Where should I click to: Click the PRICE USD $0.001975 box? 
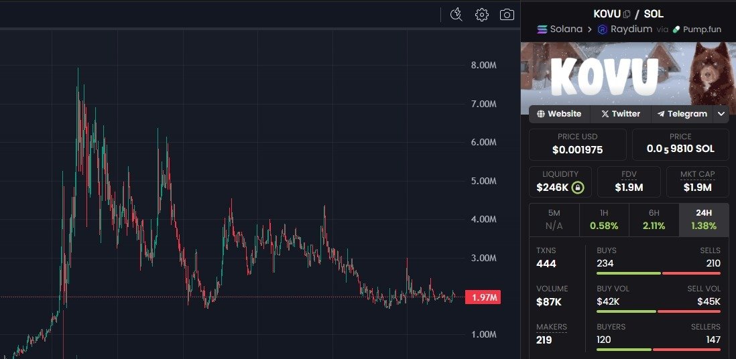click(x=577, y=145)
